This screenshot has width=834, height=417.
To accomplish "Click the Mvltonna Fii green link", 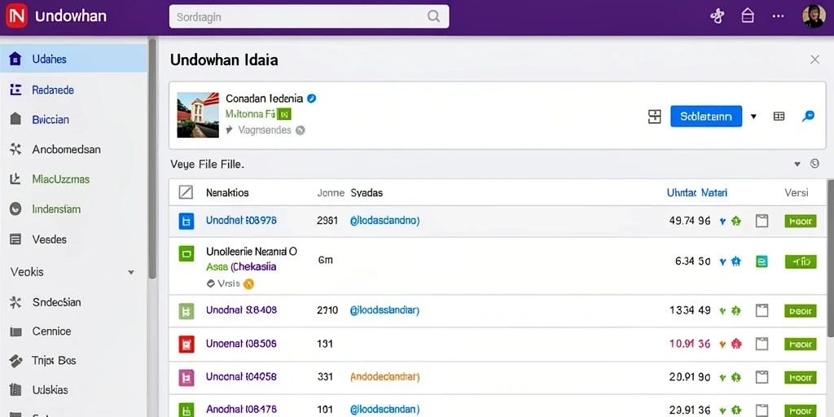I will 251,114.
